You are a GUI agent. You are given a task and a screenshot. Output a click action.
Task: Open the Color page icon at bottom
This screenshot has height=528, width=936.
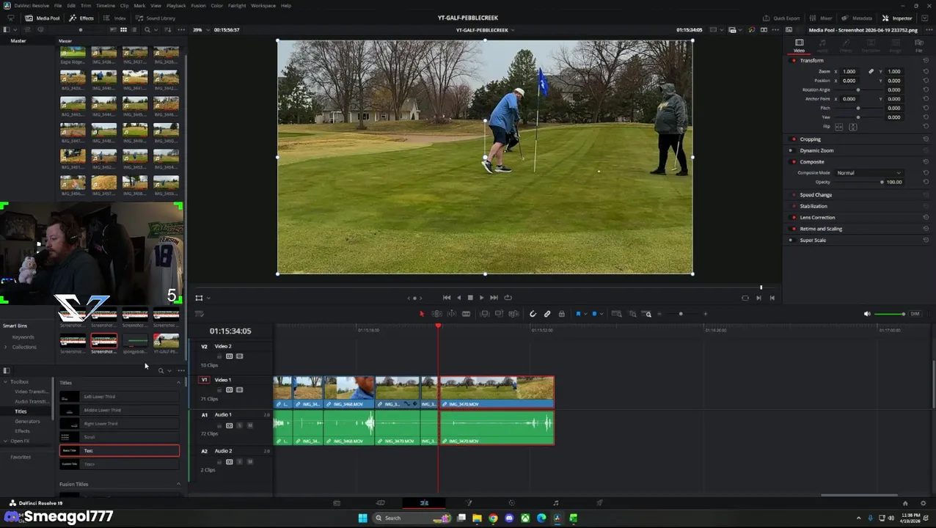pos(512,503)
